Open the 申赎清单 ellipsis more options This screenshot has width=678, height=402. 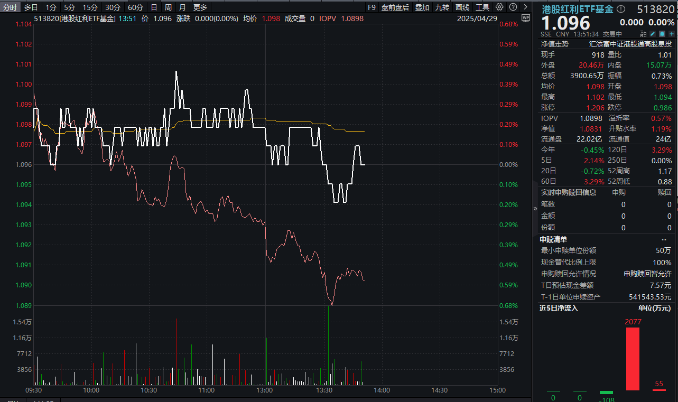pyautogui.click(x=664, y=239)
